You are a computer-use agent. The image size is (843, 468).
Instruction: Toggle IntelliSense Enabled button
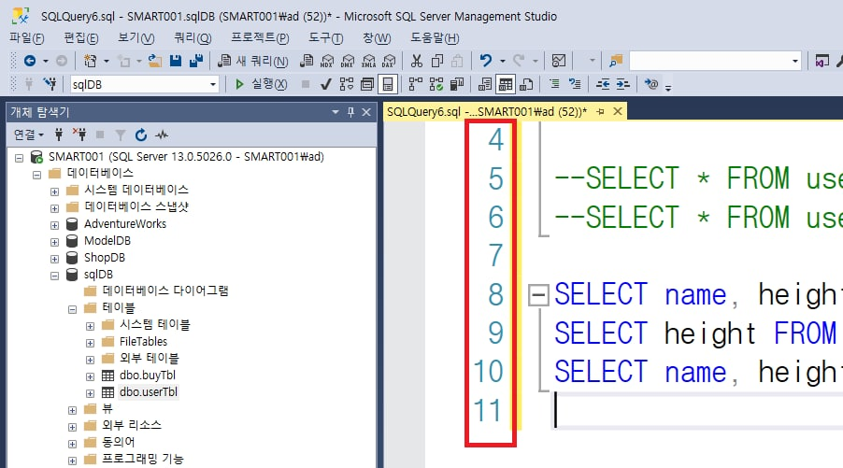pos(388,84)
